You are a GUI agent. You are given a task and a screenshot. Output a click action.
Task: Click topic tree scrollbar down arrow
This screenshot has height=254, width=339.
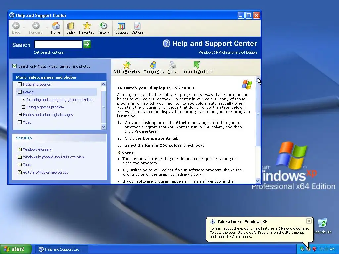104,127
